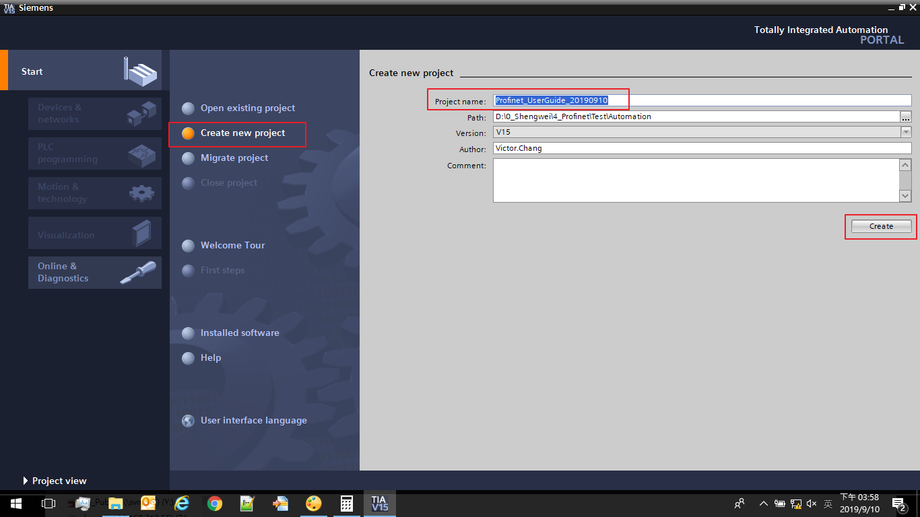The height and width of the screenshot is (517, 920).
Task: Click the battery power tray icon
Action: 780,504
